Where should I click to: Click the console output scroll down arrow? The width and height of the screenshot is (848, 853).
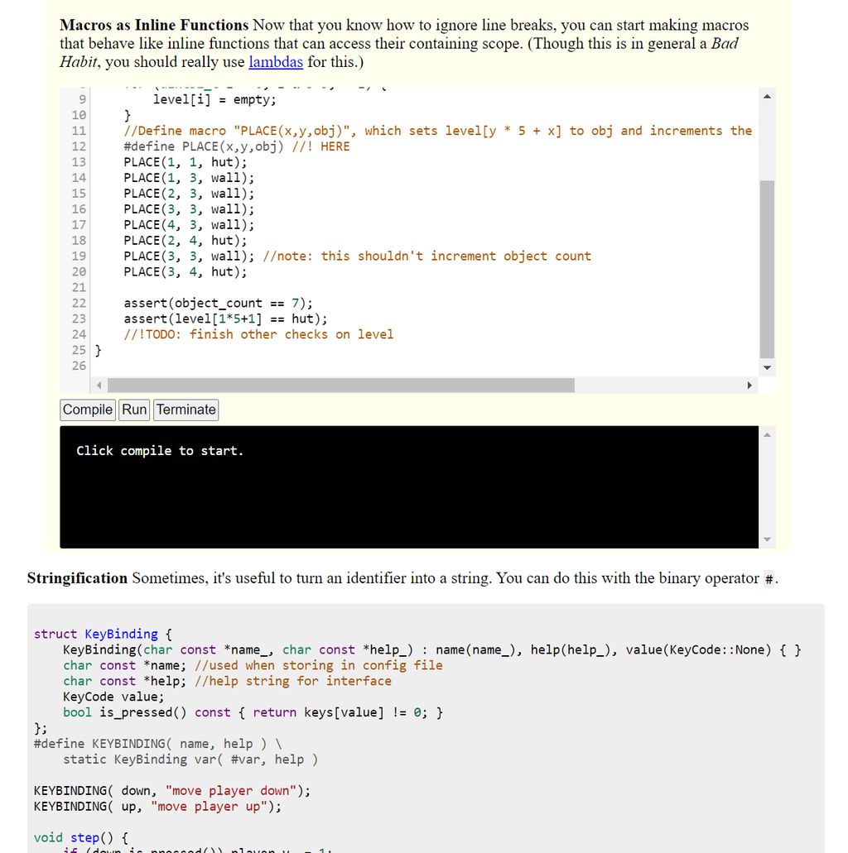pos(767,539)
